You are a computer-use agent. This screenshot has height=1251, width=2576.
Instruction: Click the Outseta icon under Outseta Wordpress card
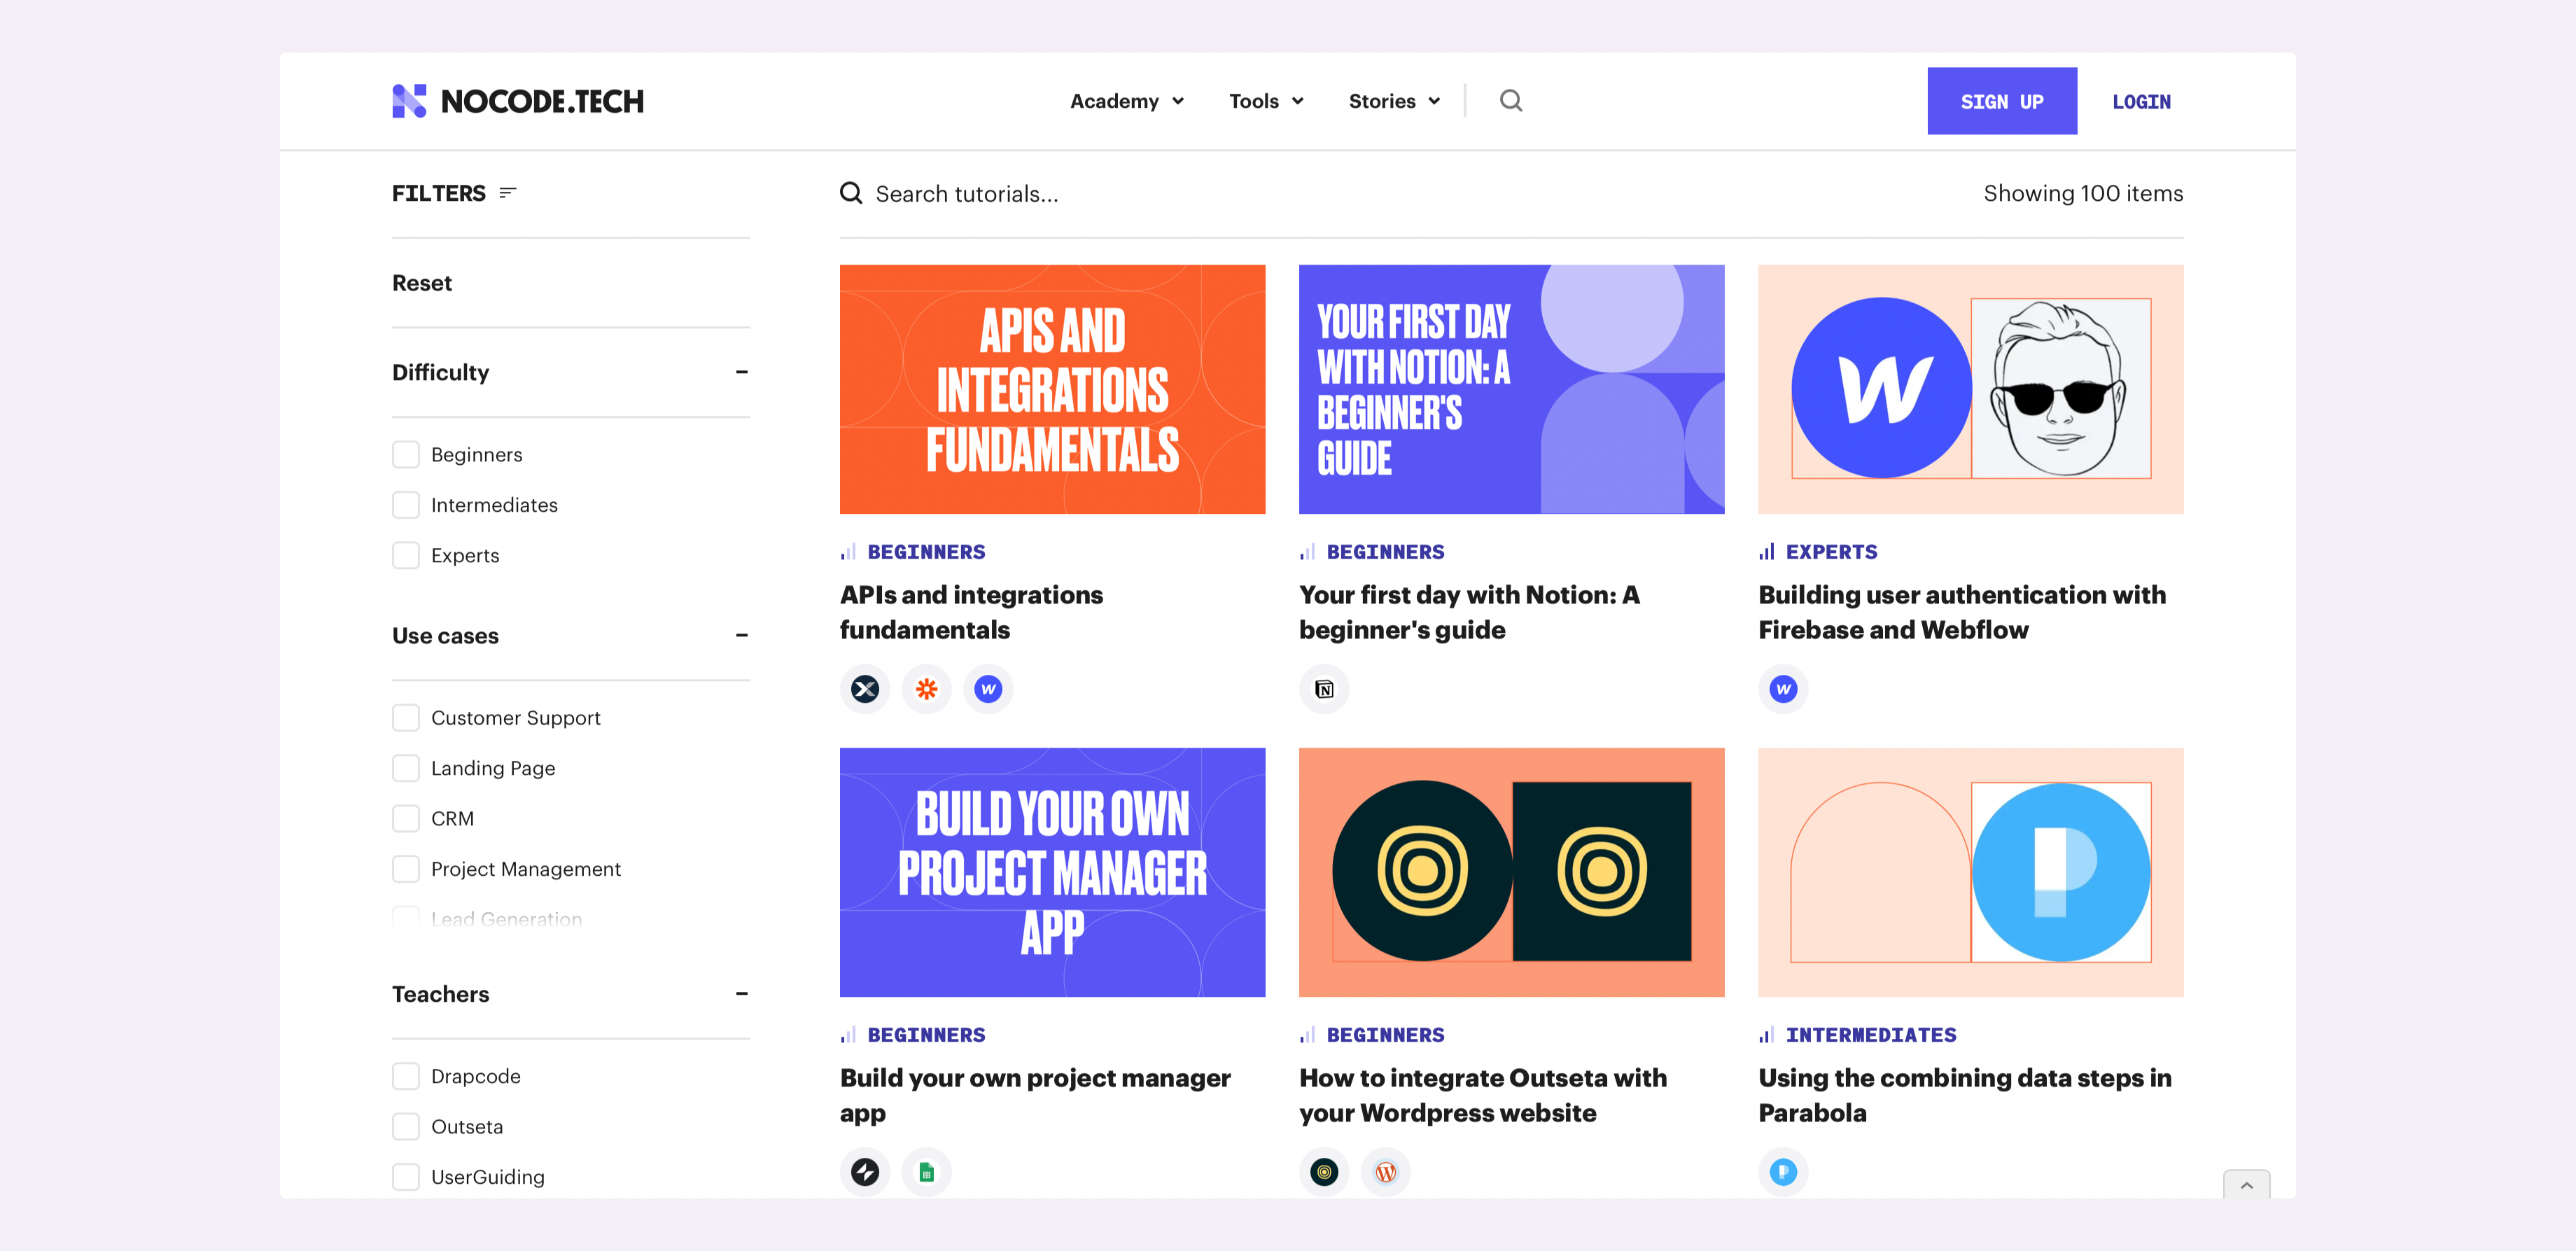coord(1324,1172)
